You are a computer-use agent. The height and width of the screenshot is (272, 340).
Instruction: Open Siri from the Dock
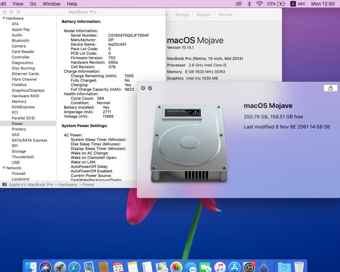pyautogui.click(x=45, y=267)
